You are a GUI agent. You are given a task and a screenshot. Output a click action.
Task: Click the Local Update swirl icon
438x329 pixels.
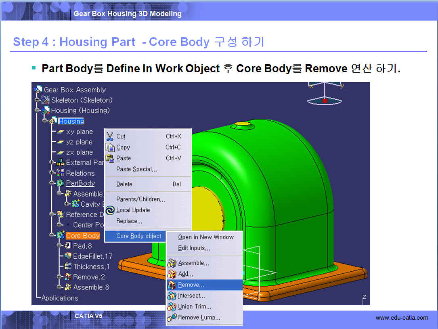point(110,210)
